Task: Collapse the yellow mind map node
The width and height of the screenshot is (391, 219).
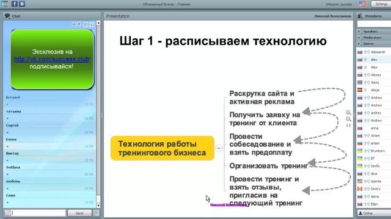Action: [219, 148]
